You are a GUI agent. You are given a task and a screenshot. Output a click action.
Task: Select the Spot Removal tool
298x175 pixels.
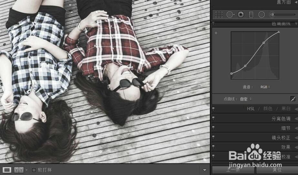pyautogui.click(x=230, y=15)
